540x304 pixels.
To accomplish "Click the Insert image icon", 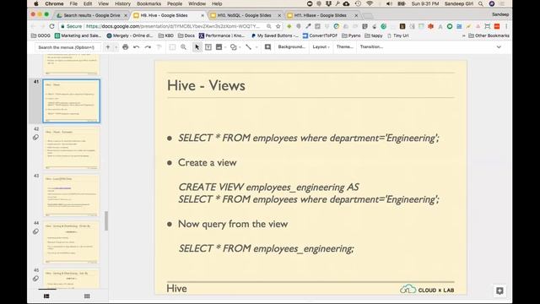I will 219,47.
